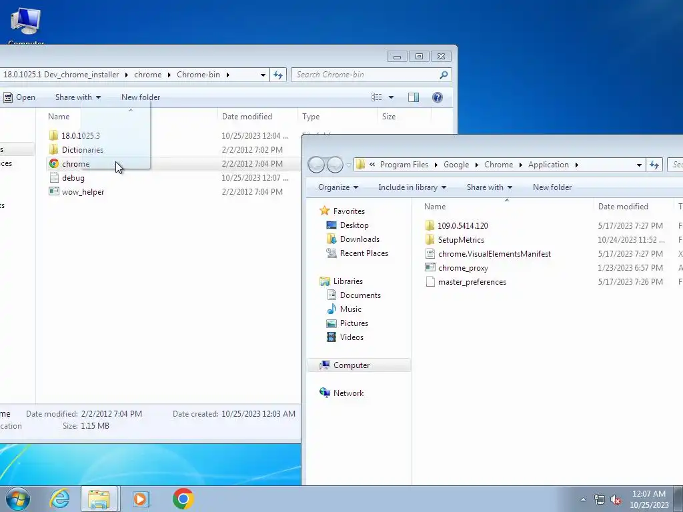Viewport: 683px width, 512px height.
Task: Select the wow_helper file
Action: point(83,191)
